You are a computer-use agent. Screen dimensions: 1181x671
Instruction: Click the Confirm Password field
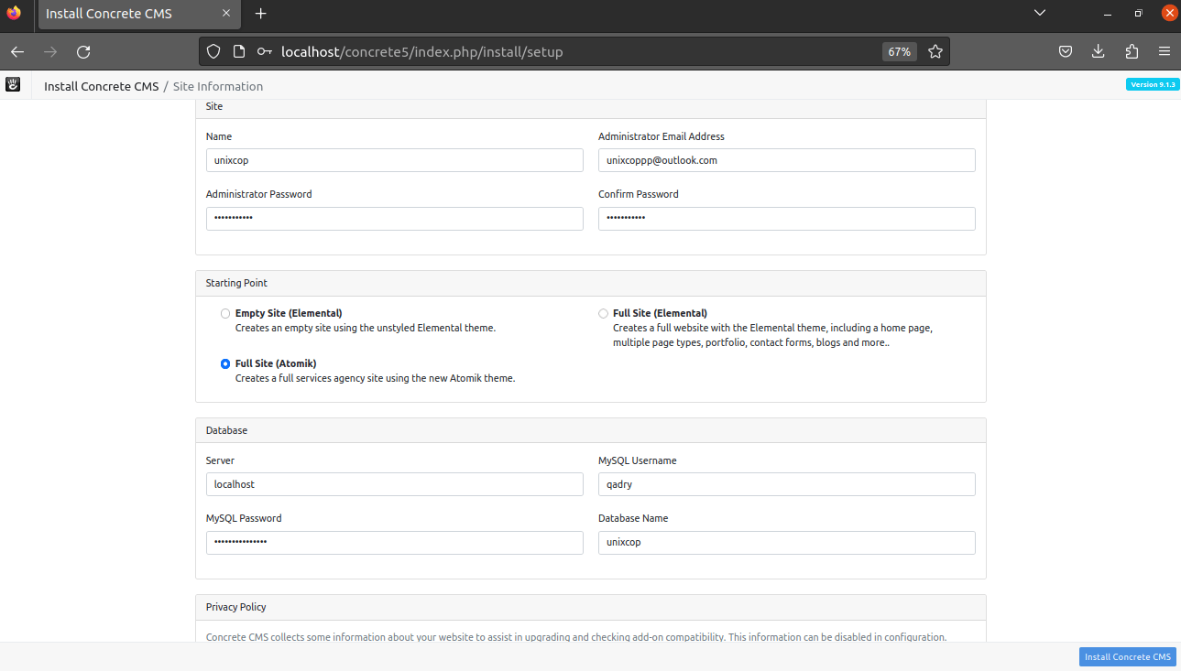click(786, 218)
